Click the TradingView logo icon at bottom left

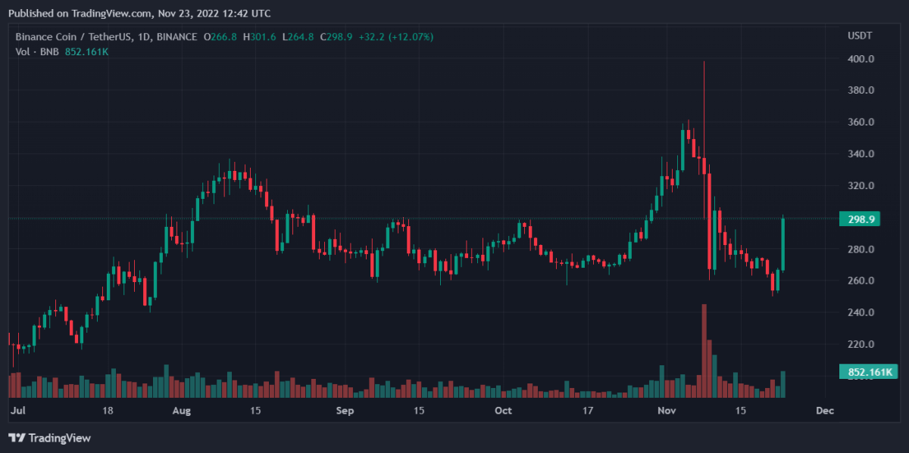17,438
